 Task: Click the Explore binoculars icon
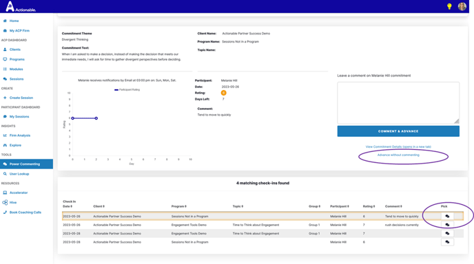[x=5, y=145]
